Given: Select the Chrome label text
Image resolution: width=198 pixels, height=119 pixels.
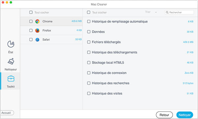Looking at the screenshot, I should pos(47,21).
